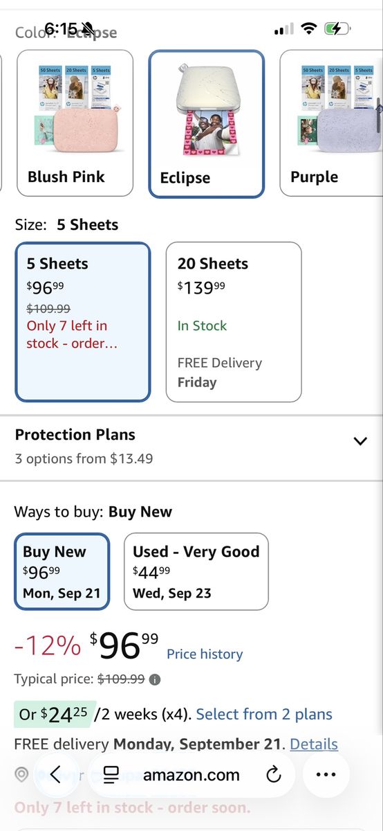383x831 pixels.
Task: Tap the browser back arrow icon
Action: 55,775
